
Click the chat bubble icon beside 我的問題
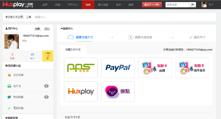point(9,97)
